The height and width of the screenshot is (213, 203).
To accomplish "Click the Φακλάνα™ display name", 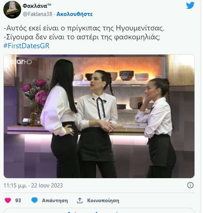I will (37, 6).
